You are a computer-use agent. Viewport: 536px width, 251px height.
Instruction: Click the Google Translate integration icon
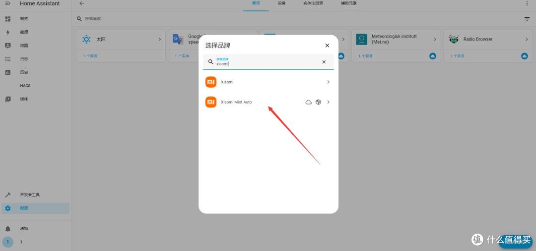(178, 40)
